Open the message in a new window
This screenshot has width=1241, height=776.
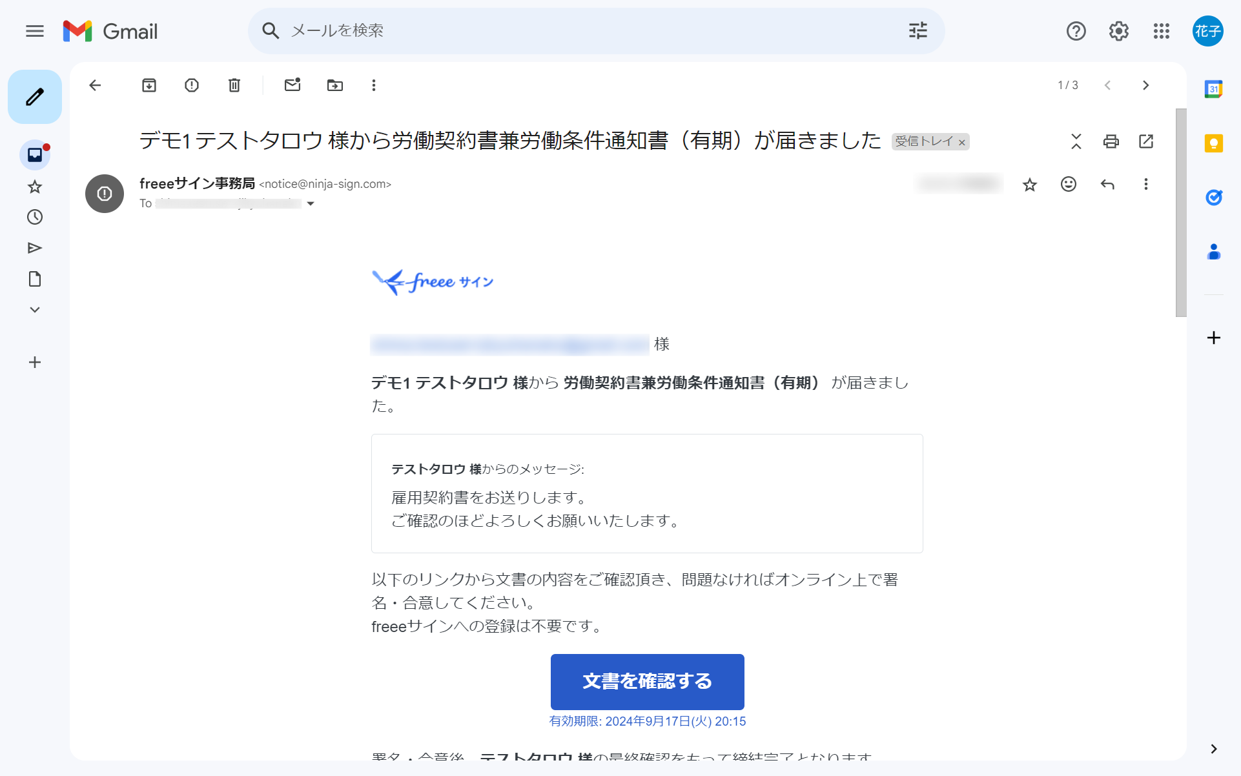[1146, 141]
